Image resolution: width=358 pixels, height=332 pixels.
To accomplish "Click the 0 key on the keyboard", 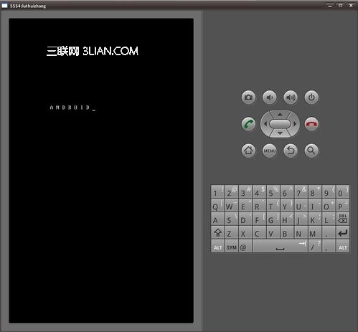I will pos(342,191).
